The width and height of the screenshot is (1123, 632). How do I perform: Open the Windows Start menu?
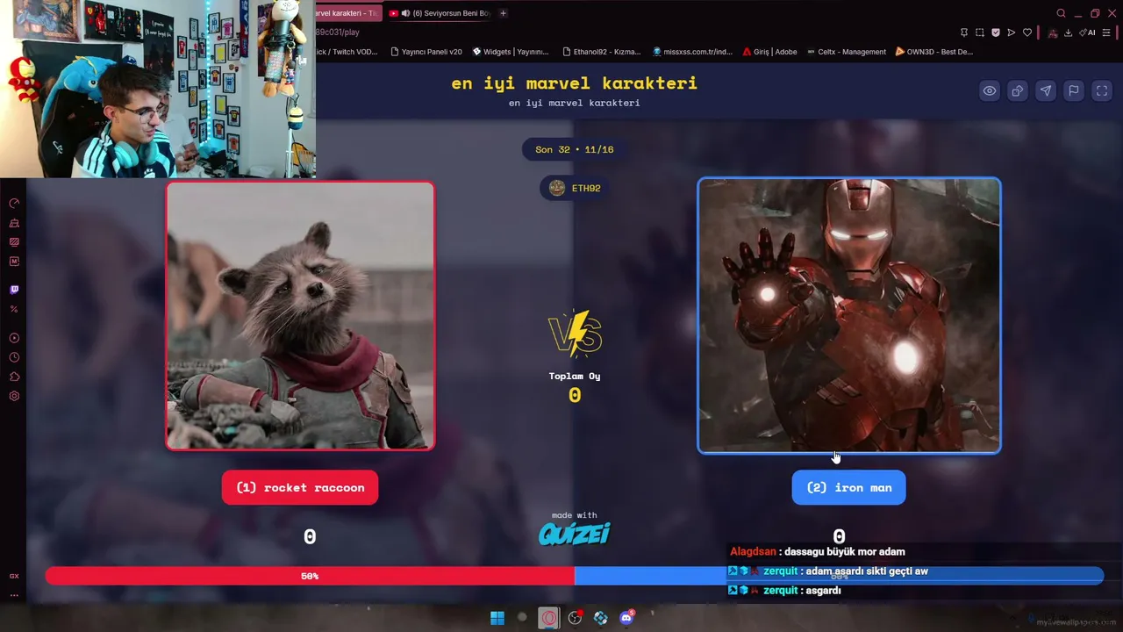pos(497,617)
